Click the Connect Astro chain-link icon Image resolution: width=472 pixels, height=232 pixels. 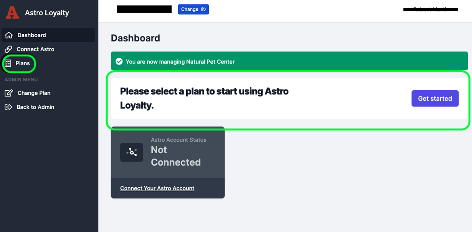tap(8, 49)
